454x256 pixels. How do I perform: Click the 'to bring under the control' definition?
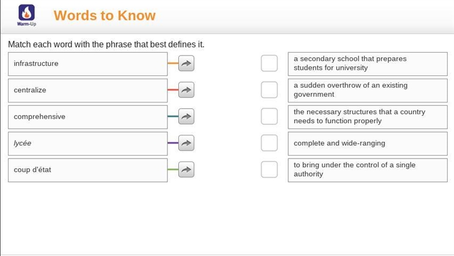click(x=368, y=170)
